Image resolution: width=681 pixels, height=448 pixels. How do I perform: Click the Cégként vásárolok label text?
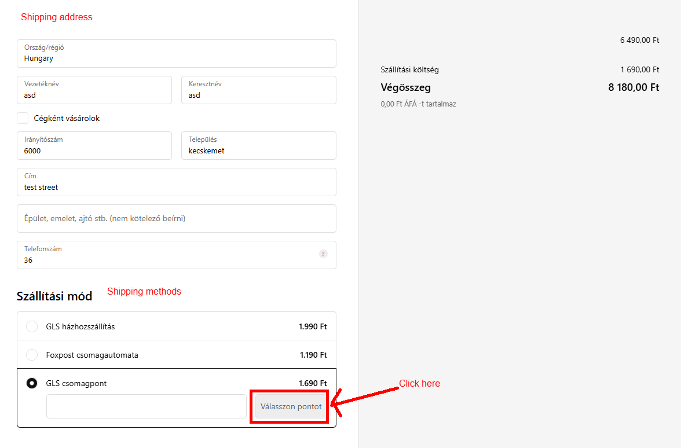pyautogui.click(x=67, y=118)
